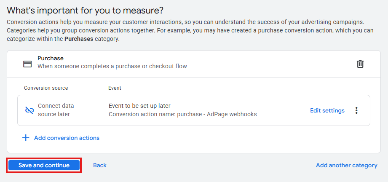Delete the Purchase category with trash icon
This screenshot has height=182, width=388.
click(x=360, y=64)
